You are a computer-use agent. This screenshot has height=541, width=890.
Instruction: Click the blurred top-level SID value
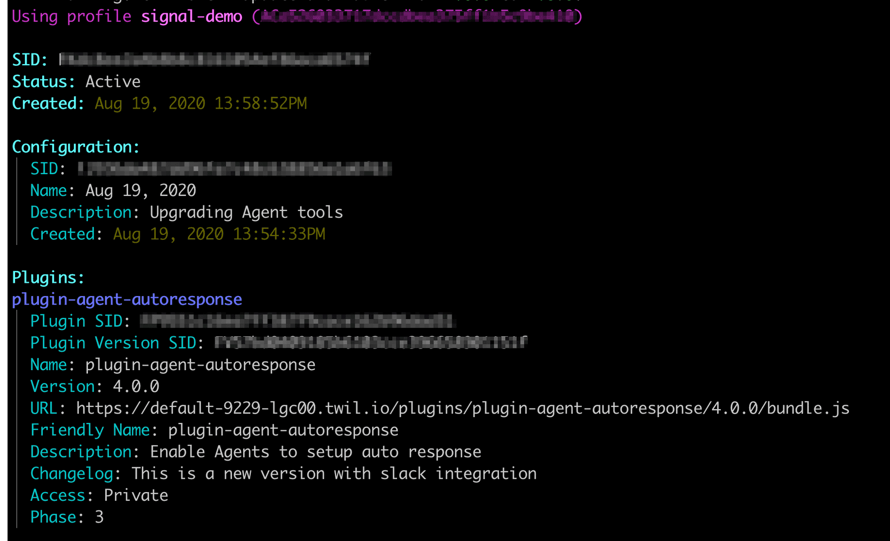[x=215, y=60]
